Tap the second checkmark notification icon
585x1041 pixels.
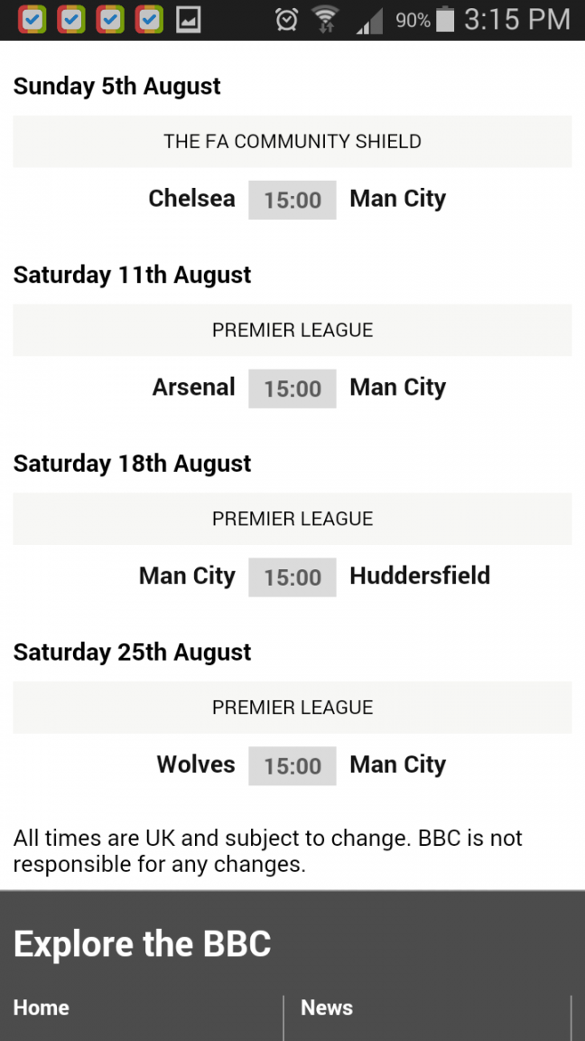71,20
